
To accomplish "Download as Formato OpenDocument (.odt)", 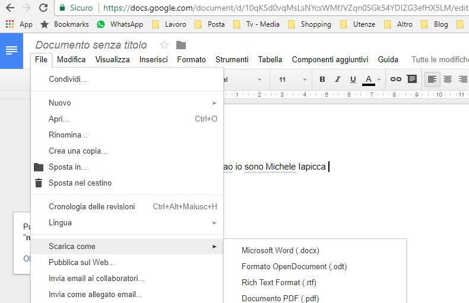I will (315, 267).
